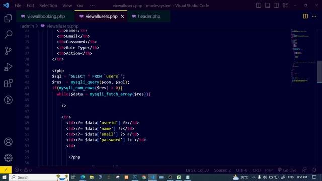Click the feedback icon in status bar
The height and width of the screenshot is (181, 322).
point(304,170)
